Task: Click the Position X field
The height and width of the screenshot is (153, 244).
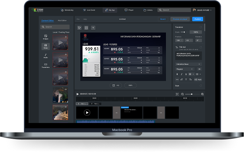Action: click(179, 40)
